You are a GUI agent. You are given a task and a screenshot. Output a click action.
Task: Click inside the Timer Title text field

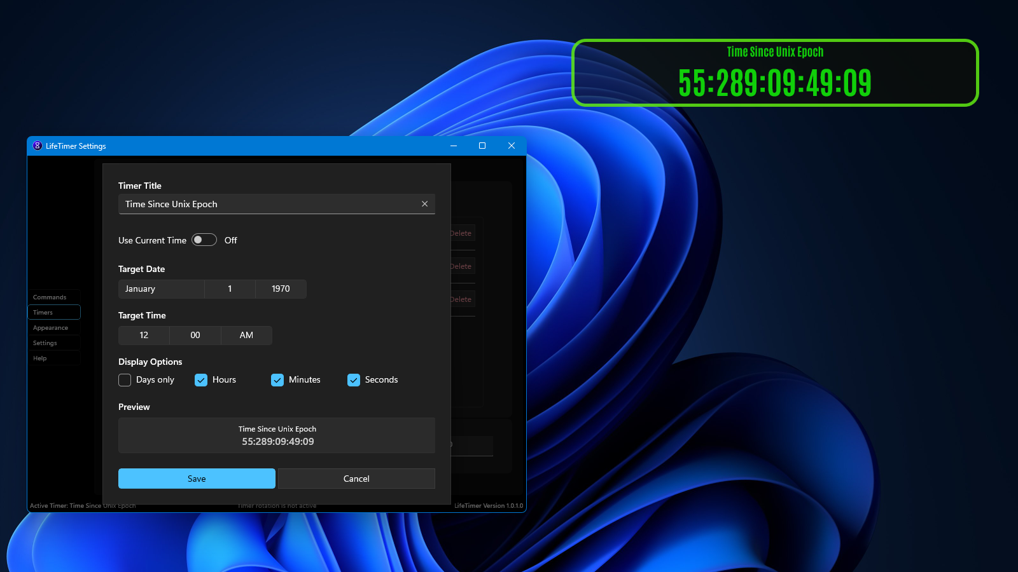(x=254, y=203)
